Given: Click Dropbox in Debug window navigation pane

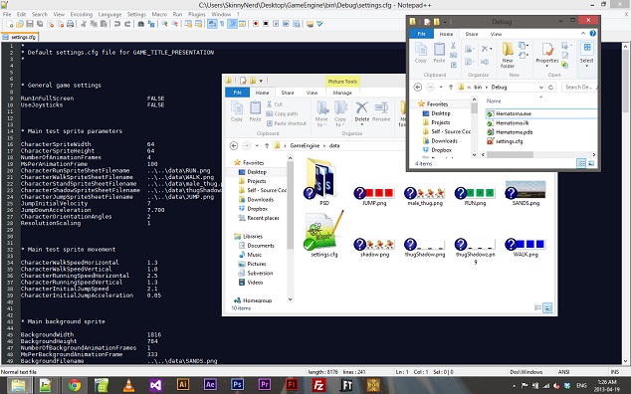Looking at the screenshot, I should click(437, 150).
